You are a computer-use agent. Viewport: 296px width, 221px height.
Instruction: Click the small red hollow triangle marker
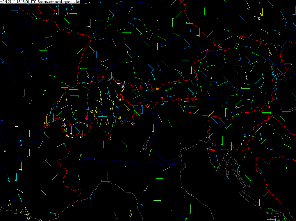tap(184, 196)
